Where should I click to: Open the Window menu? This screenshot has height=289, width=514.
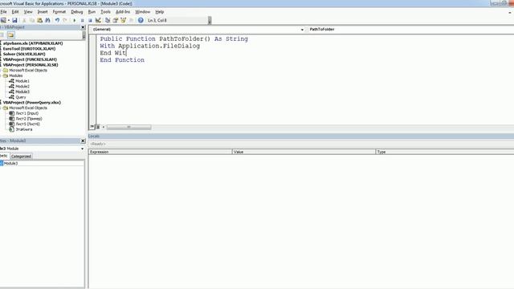[x=143, y=12]
